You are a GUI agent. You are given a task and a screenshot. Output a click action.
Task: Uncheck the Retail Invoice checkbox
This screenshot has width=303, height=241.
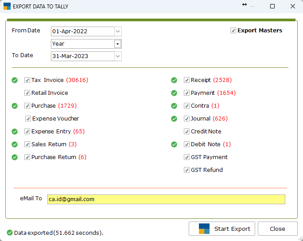pyautogui.click(x=27, y=93)
